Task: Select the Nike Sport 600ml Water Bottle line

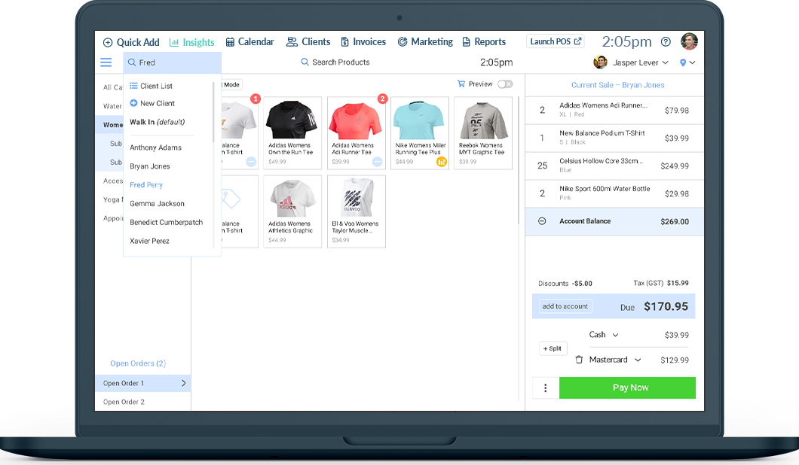Action: click(614, 193)
